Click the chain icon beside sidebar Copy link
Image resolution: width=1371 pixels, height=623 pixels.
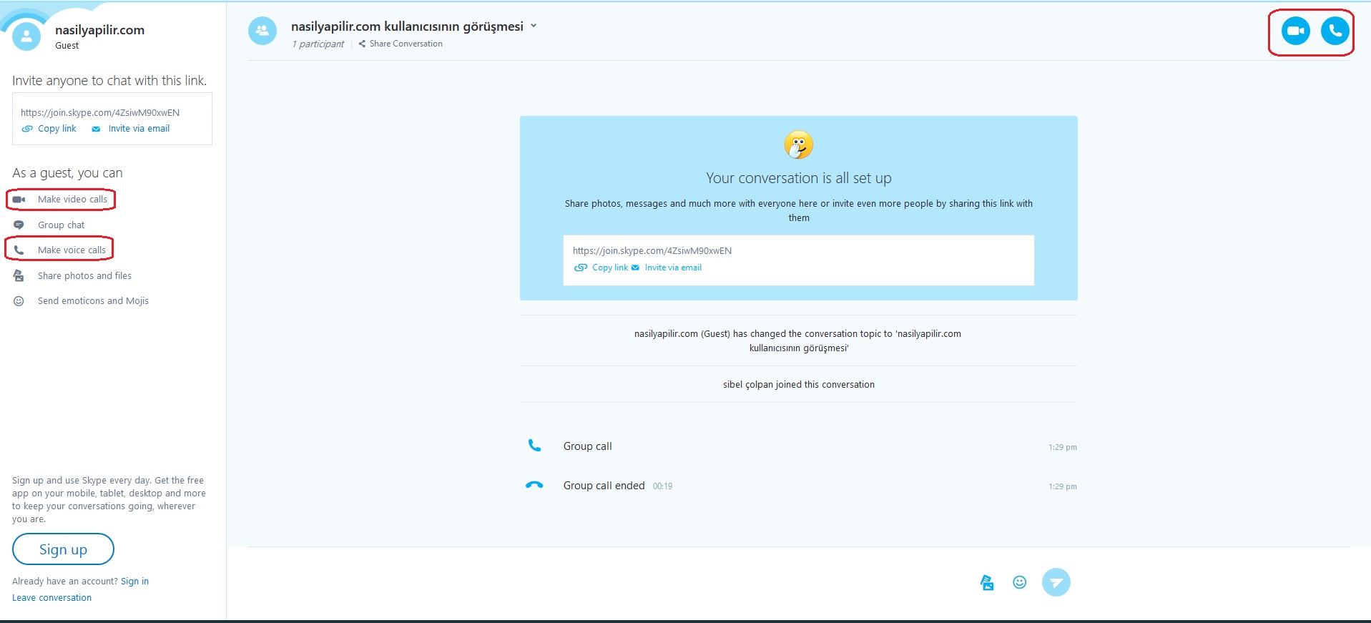[x=27, y=129]
